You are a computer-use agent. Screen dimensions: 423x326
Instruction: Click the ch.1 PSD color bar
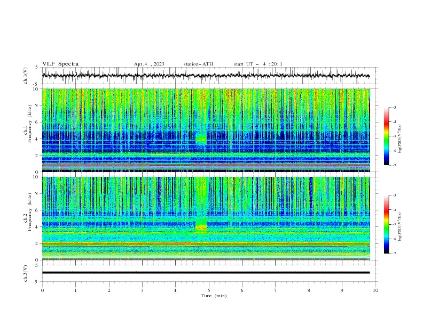pos(386,136)
